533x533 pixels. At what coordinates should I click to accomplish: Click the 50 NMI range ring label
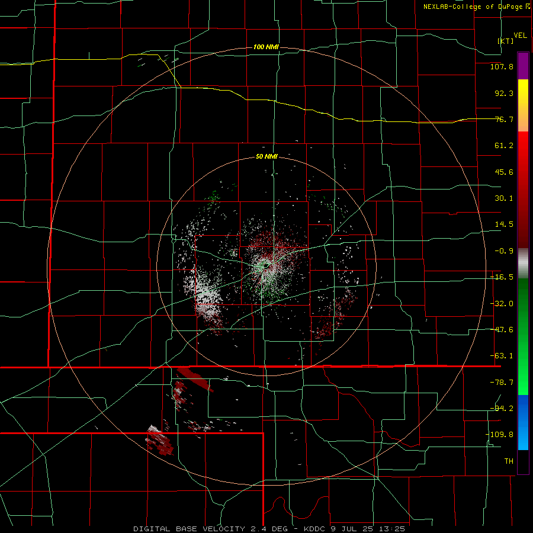(266, 157)
